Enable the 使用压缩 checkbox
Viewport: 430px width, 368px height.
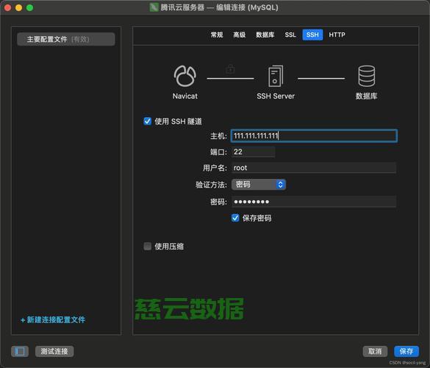click(147, 246)
